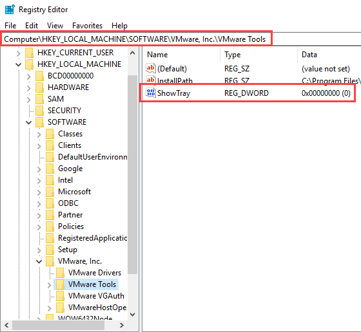Expand the ODBC key
This screenshot has width=361, height=332.
coord(39,204)
